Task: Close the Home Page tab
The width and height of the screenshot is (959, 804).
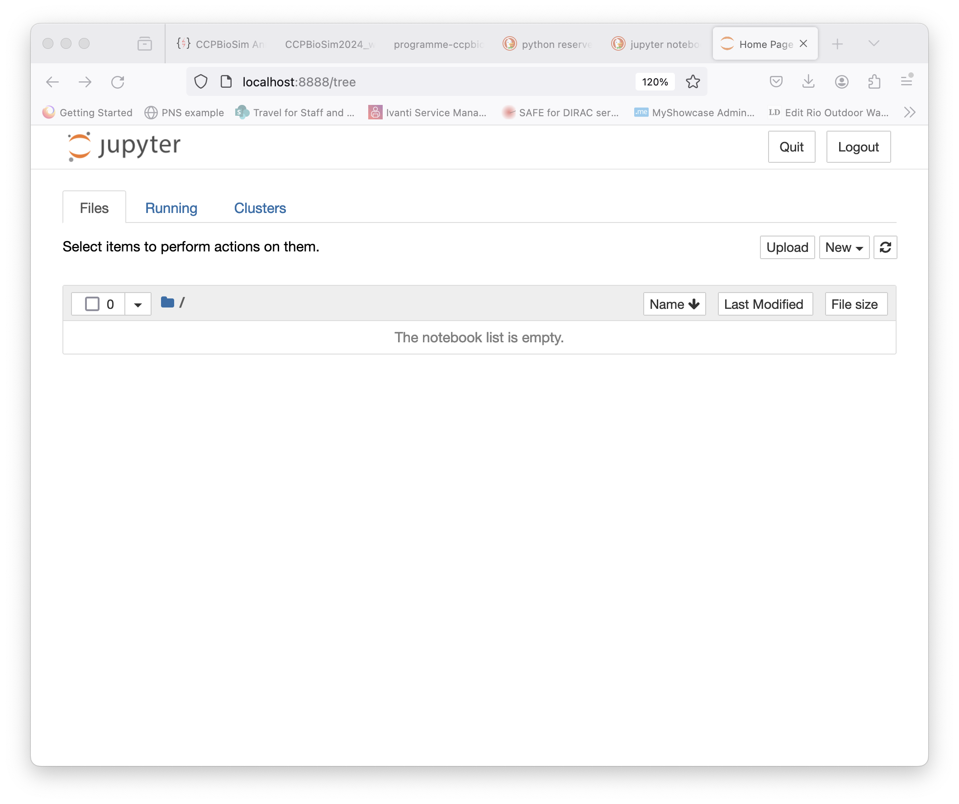Action: click(803, 43)
